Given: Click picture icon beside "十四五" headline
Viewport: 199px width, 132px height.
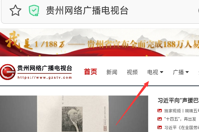Looking at the screenshot, I should click(x=159, y=119).
